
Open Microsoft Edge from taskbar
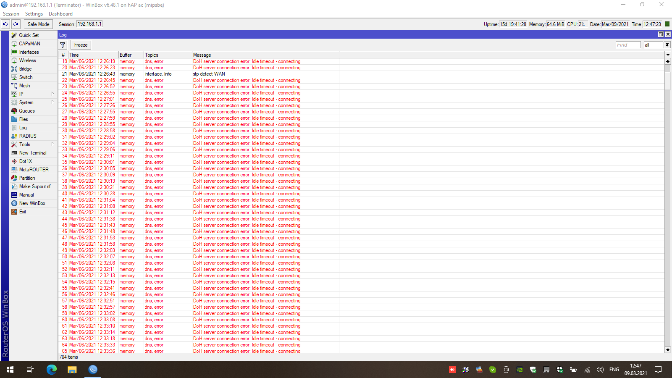click(x=51, y=370)
